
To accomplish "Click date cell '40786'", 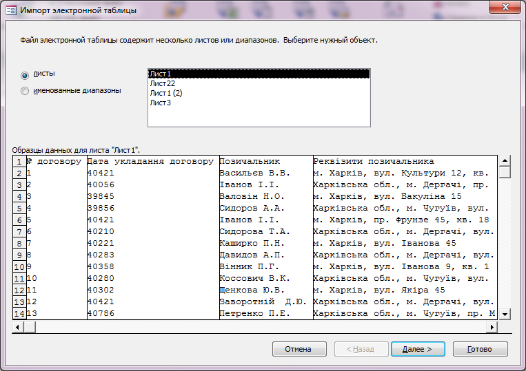I will click(x=153, y=314).
